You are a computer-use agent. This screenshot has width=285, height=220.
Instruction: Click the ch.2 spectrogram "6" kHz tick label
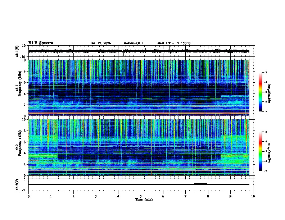[x=25, y=142]
